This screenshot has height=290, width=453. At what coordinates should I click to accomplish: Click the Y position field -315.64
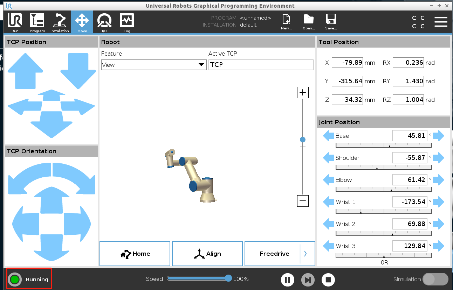(x=347, y=81)
